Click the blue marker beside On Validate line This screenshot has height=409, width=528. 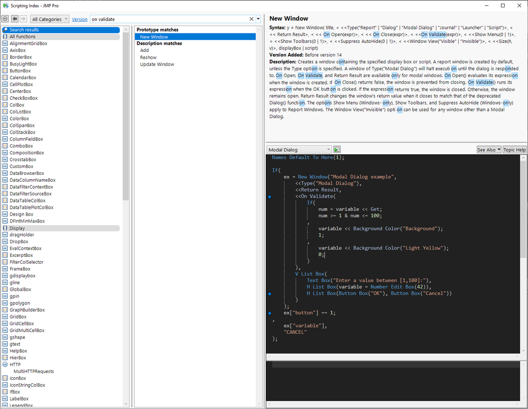tap(270, 197)
